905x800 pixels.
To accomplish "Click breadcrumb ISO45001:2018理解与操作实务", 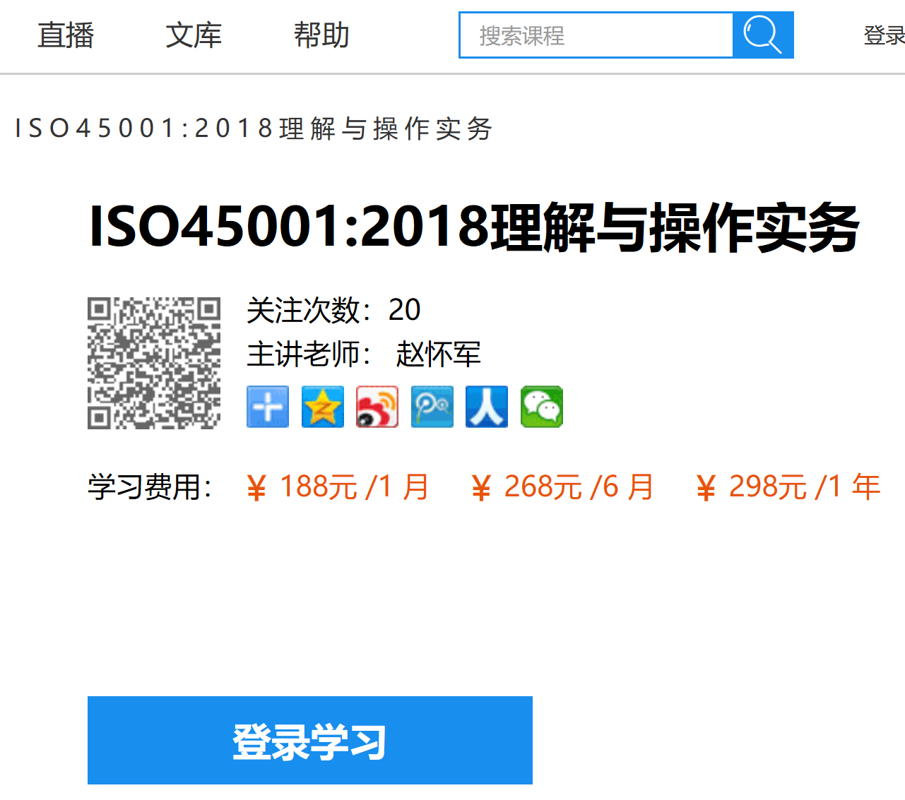I will 254,129.
